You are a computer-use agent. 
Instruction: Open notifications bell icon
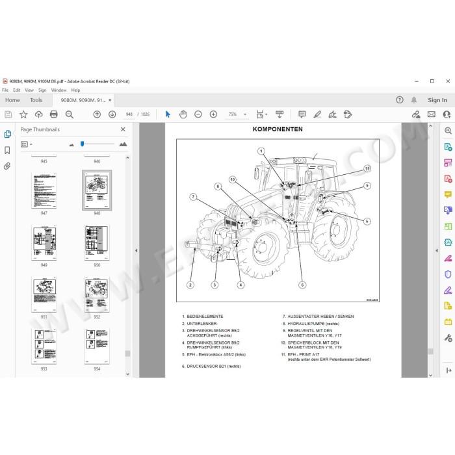pyautogui.click(x=414, y=100)
